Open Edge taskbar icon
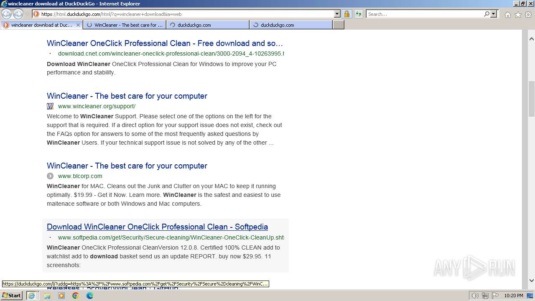Image resolution: width=535 pixels, height=301 pixels. click(90, 296)
